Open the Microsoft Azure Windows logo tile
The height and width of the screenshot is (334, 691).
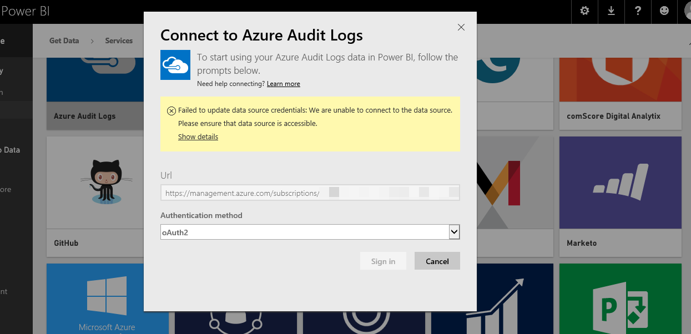click(x=107, y=298)
